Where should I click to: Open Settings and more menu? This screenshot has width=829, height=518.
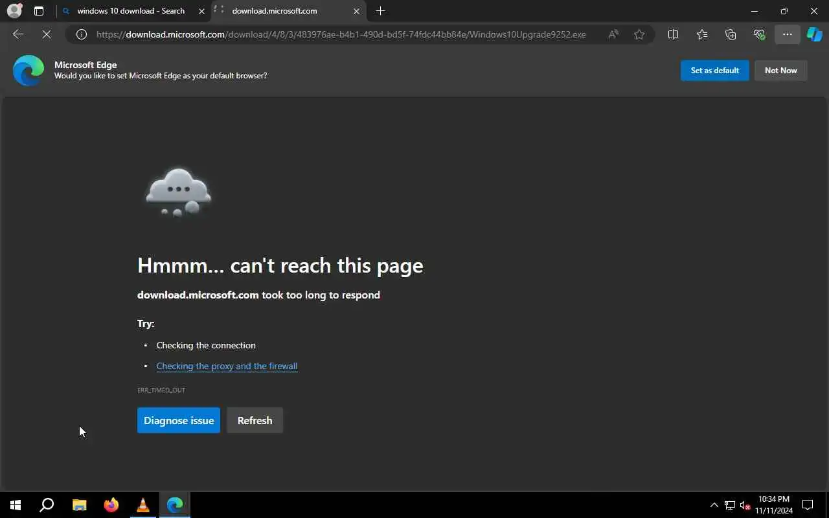[787, 34]
